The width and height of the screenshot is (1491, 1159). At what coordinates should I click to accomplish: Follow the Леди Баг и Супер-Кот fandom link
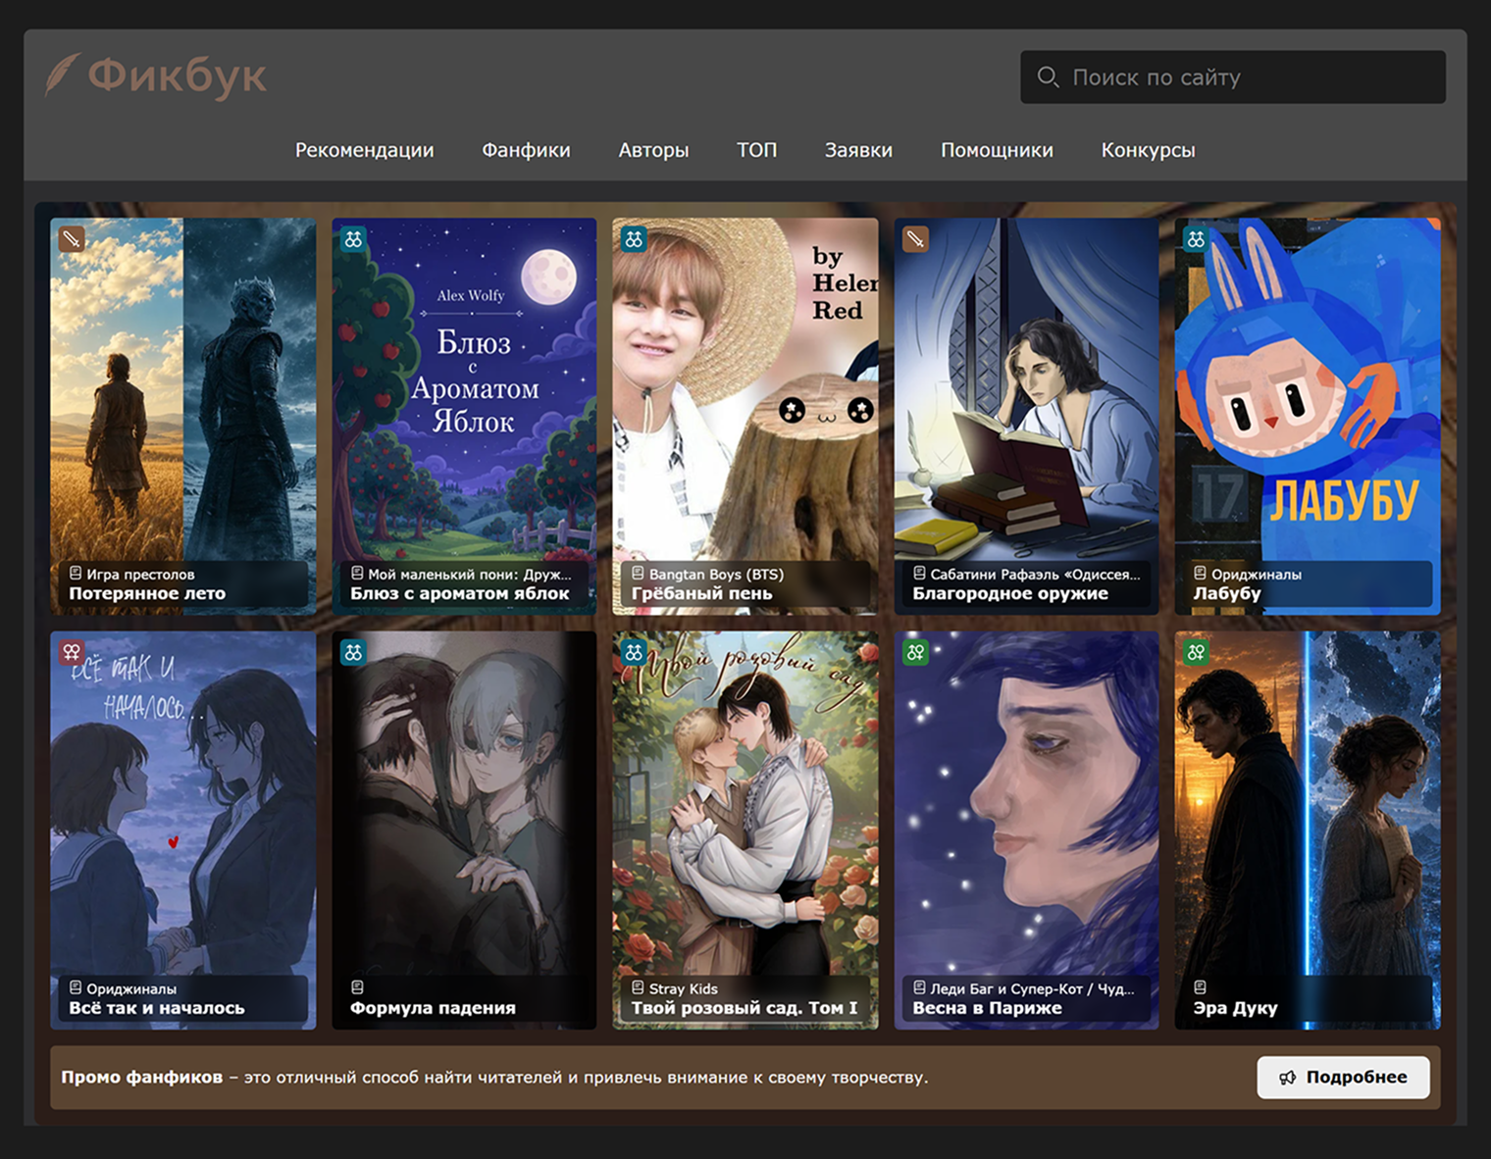(1032, 989)
